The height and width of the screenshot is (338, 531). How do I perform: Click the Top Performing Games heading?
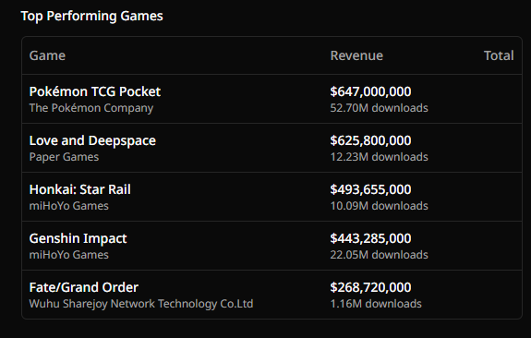point(91,16)
